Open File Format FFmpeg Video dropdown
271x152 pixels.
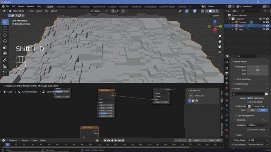258,106
